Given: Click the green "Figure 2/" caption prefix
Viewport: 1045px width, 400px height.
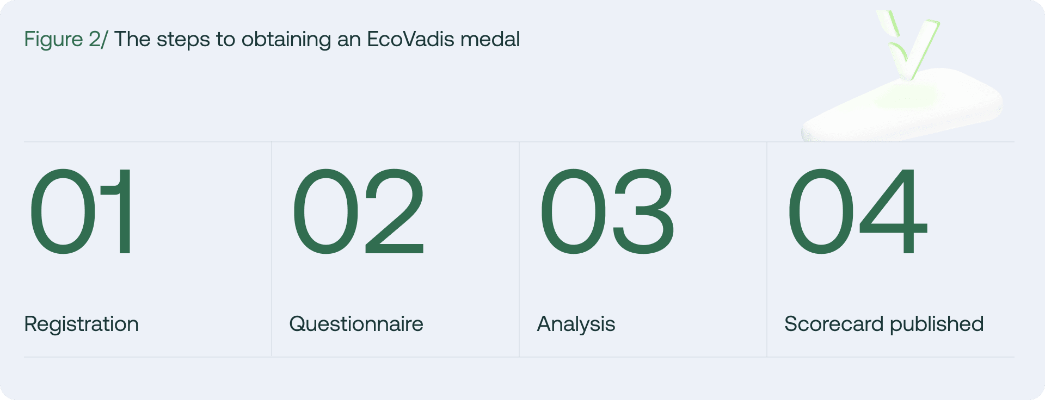Looking at the screenshot, I should coord(66,39).
